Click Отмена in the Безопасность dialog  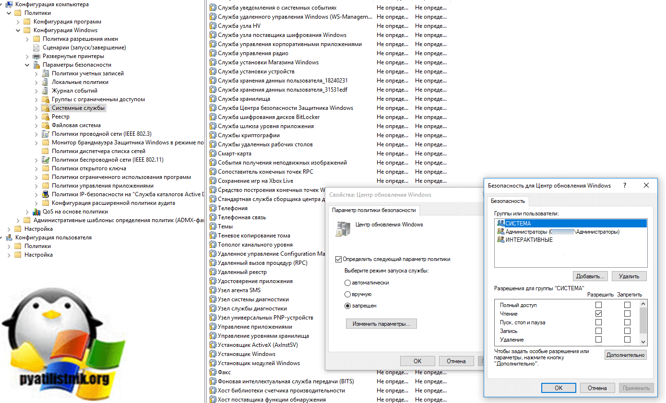coord(598,388)
